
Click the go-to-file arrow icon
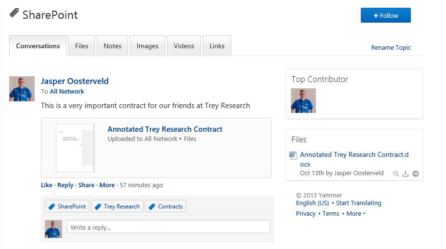click(416, 174)
